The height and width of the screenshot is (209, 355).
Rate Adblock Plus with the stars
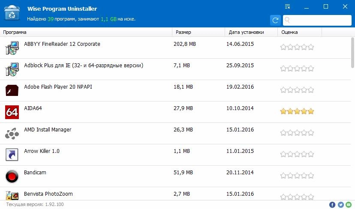point(297,68)
